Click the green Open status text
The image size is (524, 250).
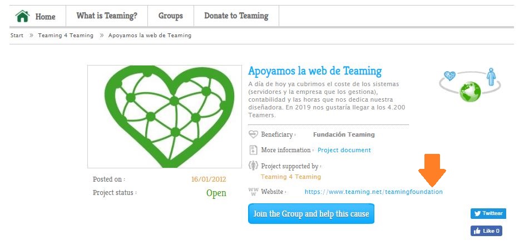point(216,193)
